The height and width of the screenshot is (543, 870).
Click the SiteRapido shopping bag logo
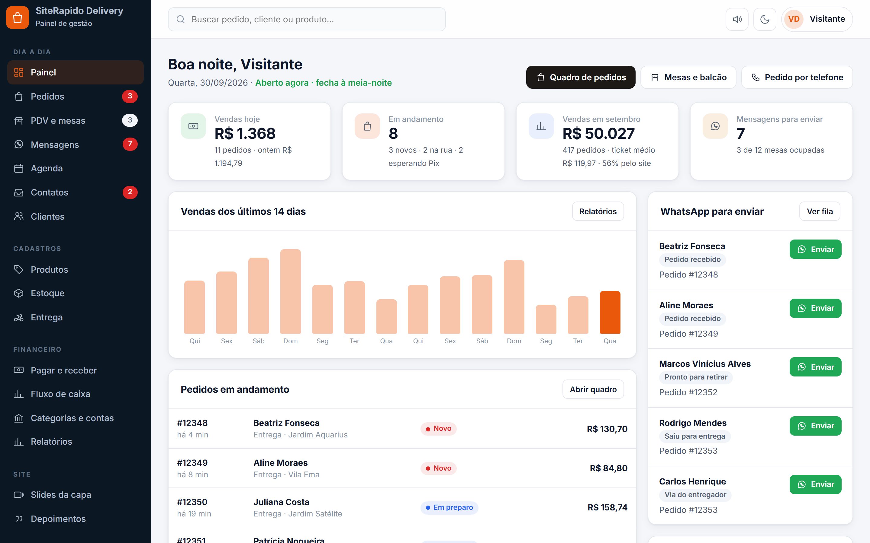coord(17,17)
